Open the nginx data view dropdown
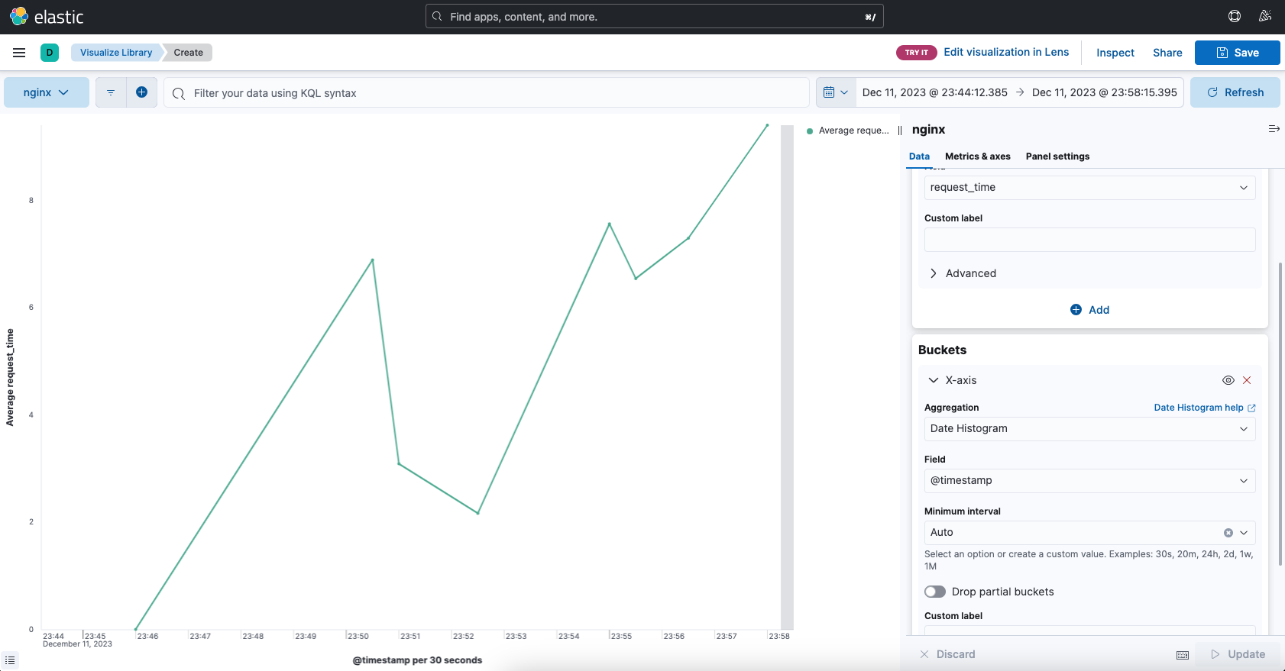Image resolution: width=1285 pixels, height=671 pixels. [x=46, y=92]
